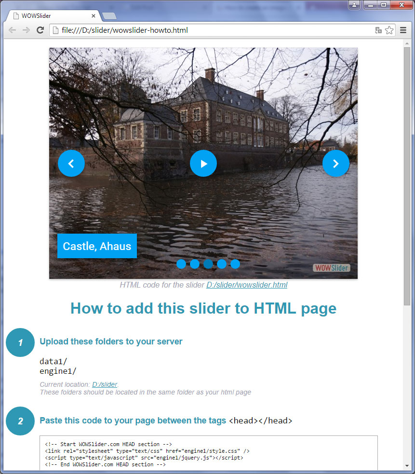The width and height of the screenshot is (415, 474).
Task: Open the D:/slider/wowslider.html link
Action: tap(247, 285)
